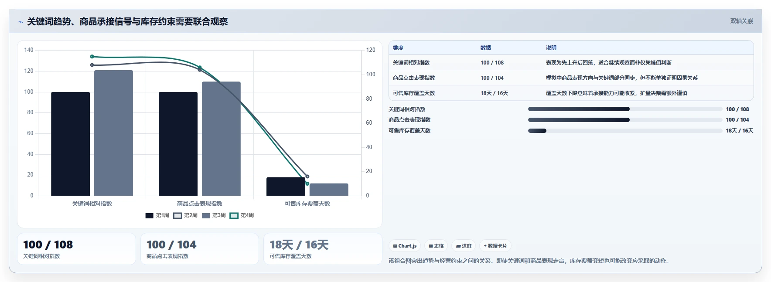Viewport: 771px width, 282px height.
Task: Click the 商品点击表现指数 x-axis label under the chart
Action: pyautogui.click(x=200, y=204)
